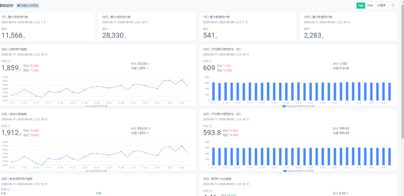The image size is (404, 196).
Task: Select the 28,330 thirty-day active users value
Action: click(113, 36)
